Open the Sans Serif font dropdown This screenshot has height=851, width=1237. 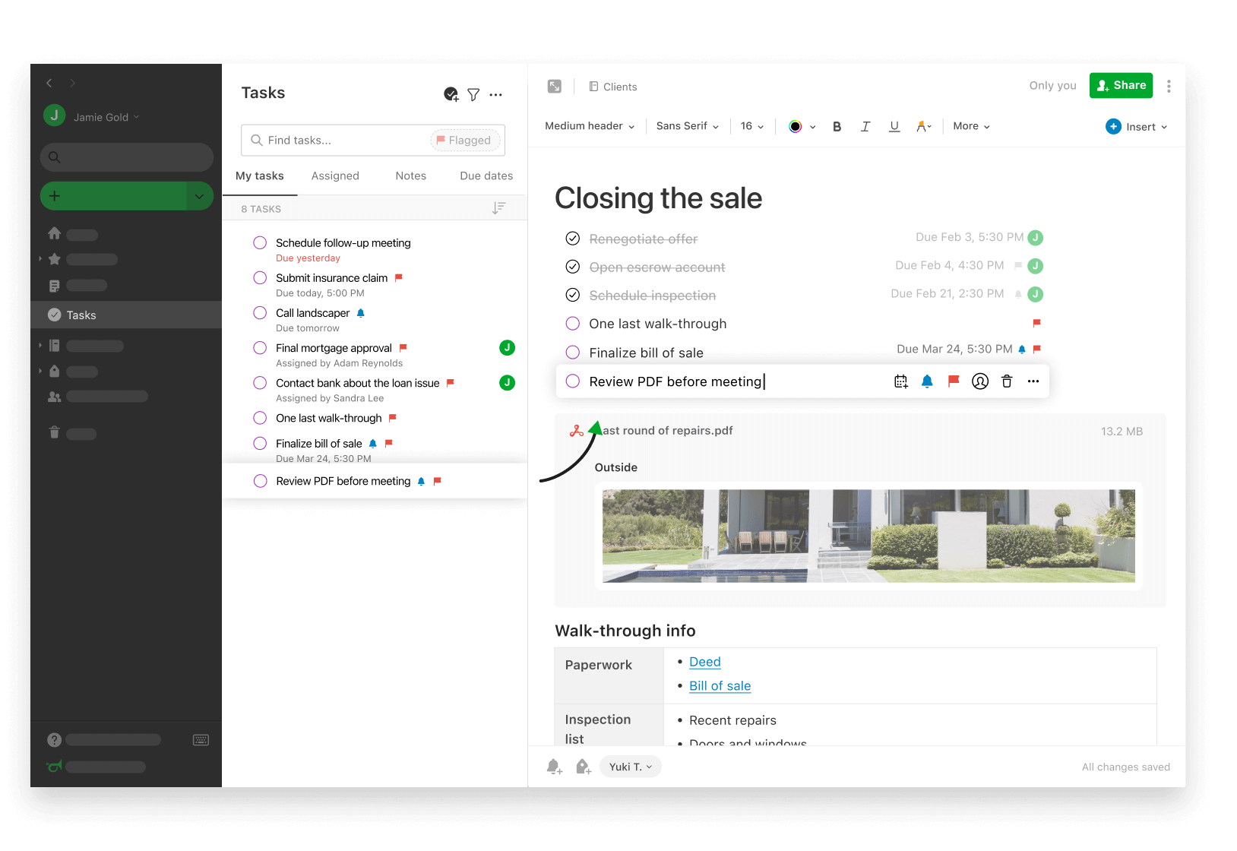[x=688, y=126]
